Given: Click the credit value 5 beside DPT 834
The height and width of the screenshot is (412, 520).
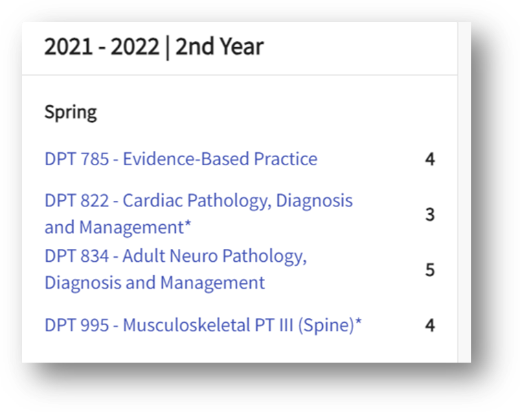Looking at the screenshot, I should click(x=430, y=269).
